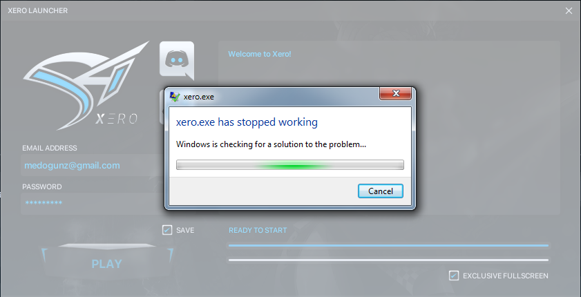Disable the EXCLUSIVE FULLSCREEN checkbox

453,276
